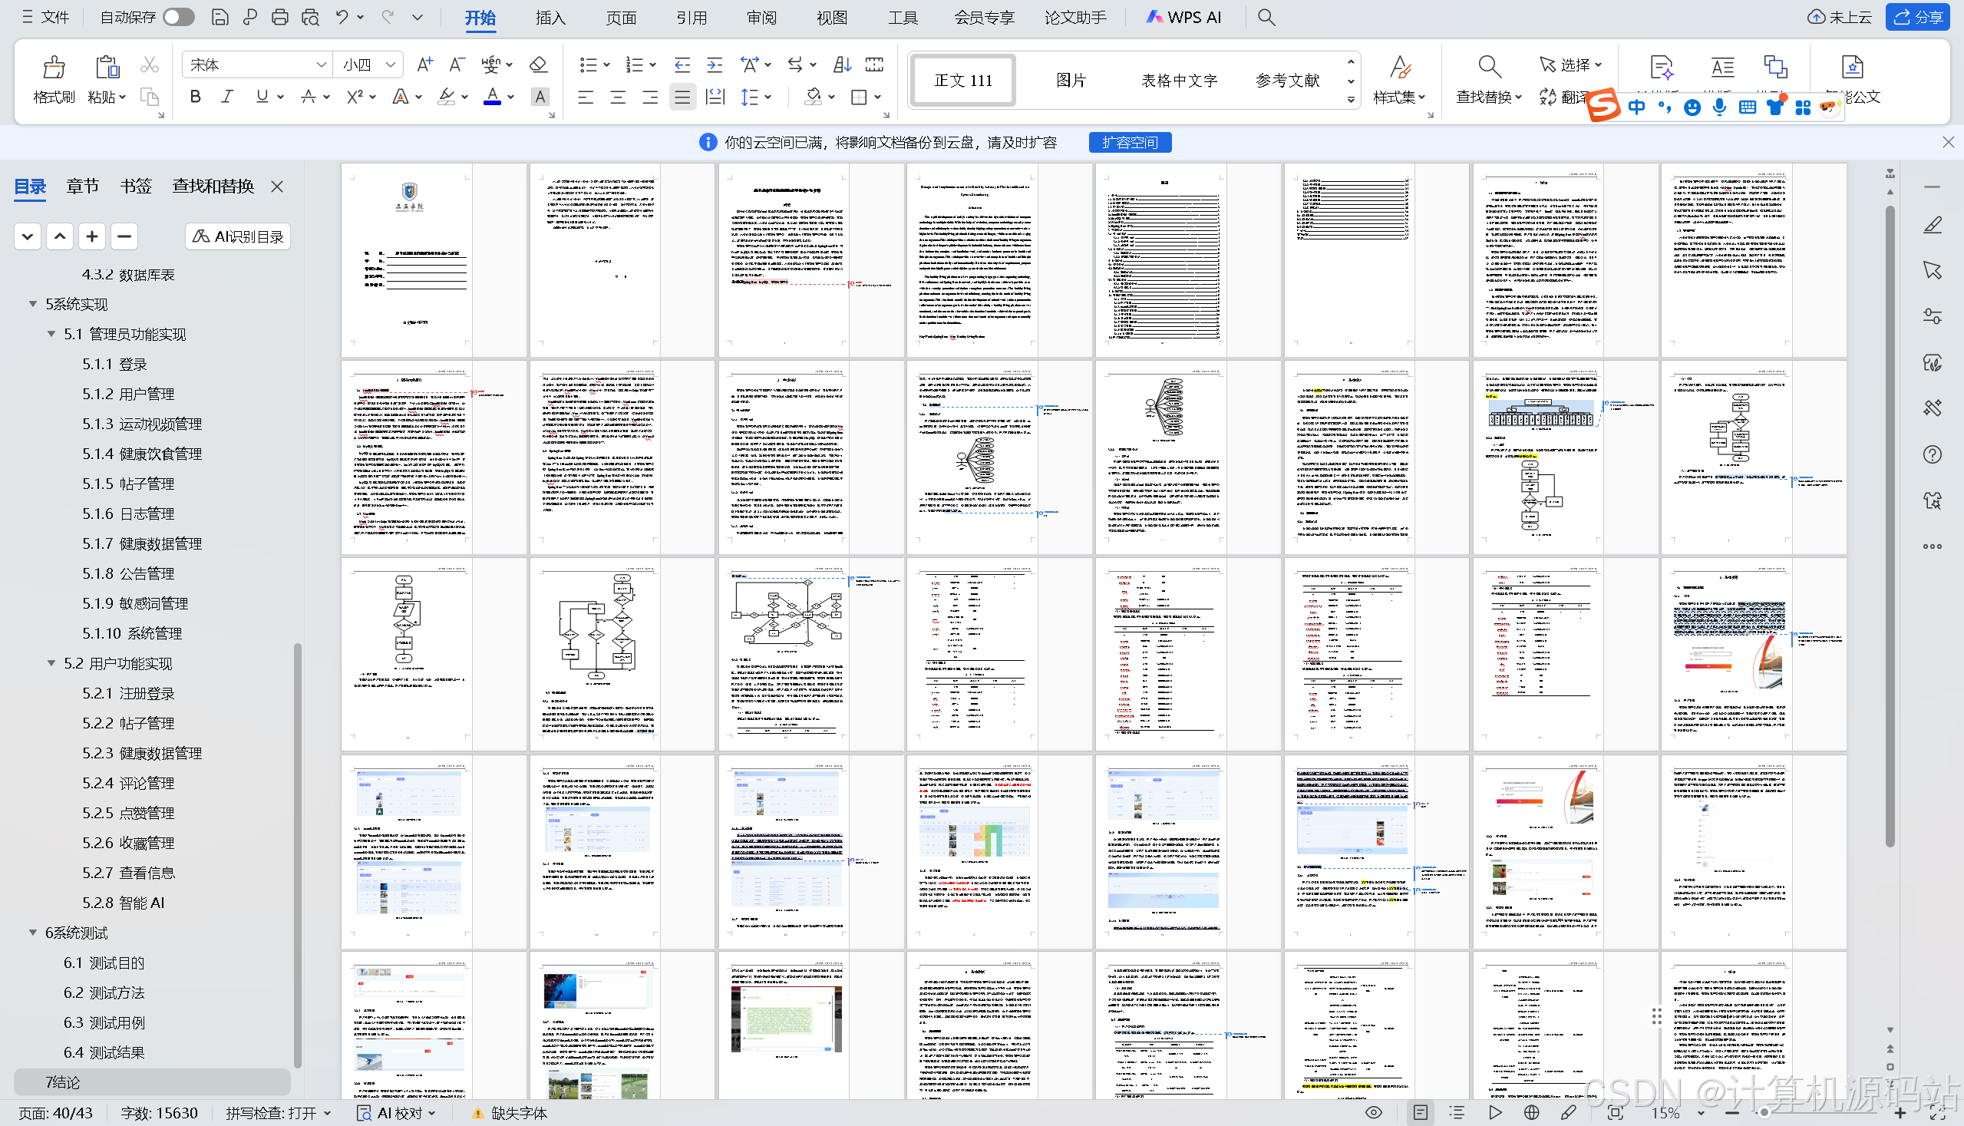This screenshot has height=1126, width=1964.
Task: Click the save document icon
Action: pos(220,17)
